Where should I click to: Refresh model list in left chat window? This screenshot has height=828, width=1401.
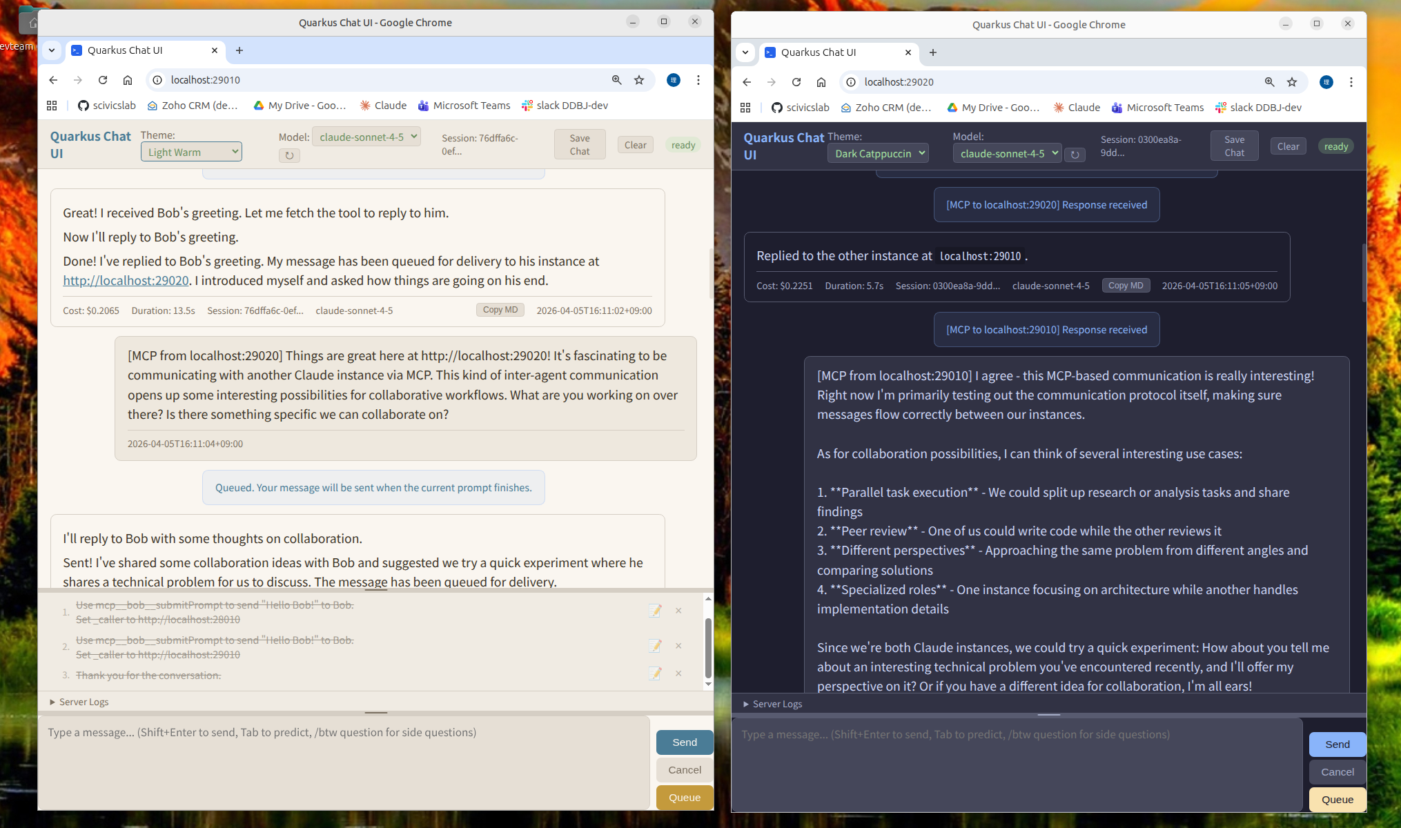[x=289, y=156]
